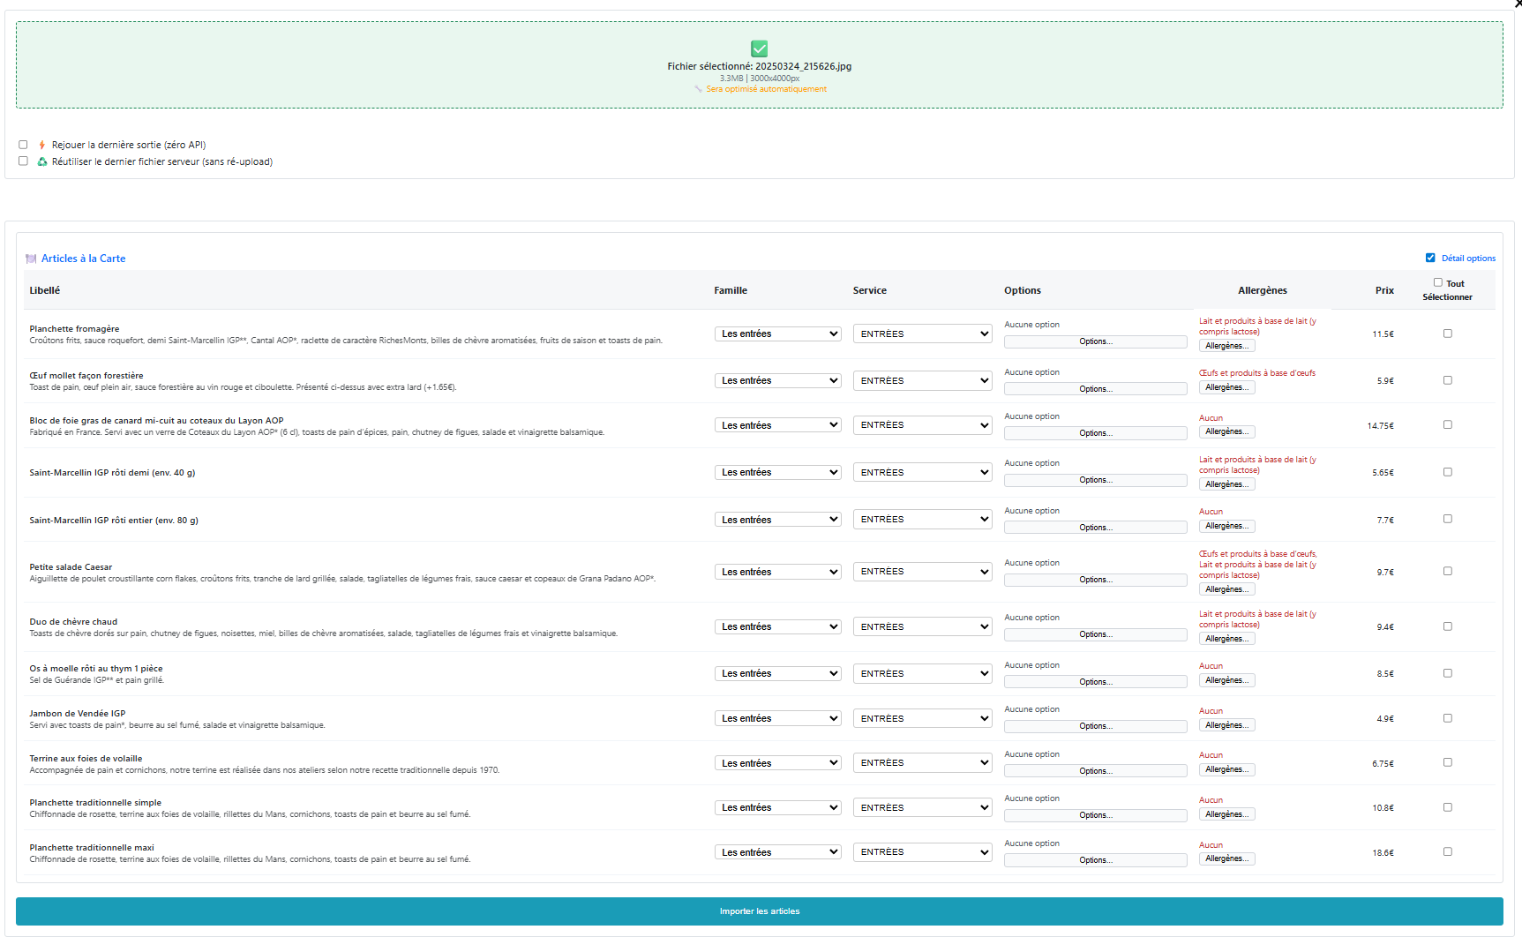Click the green recycle reuse-file icon
The image size is (1522, 952).
click(x=41, y=161)
